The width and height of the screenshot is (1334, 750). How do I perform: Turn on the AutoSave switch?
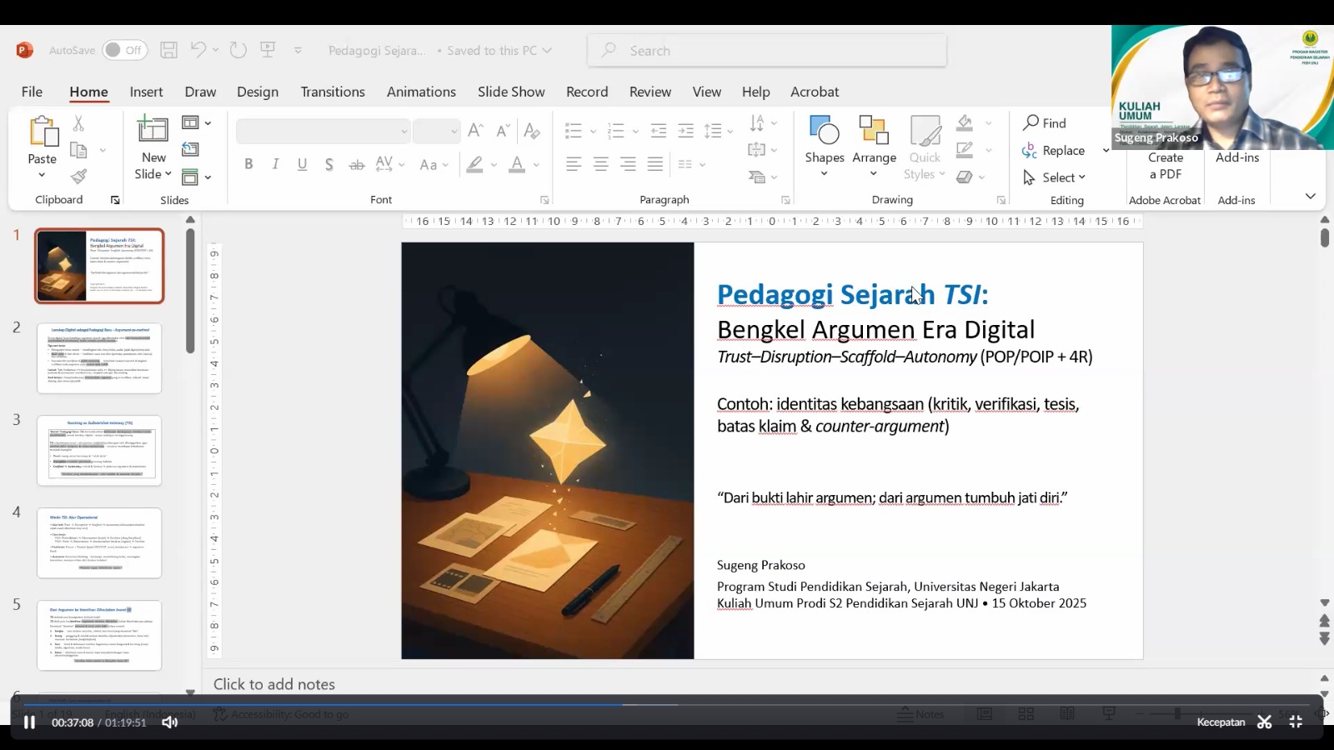tap(124, 50)
